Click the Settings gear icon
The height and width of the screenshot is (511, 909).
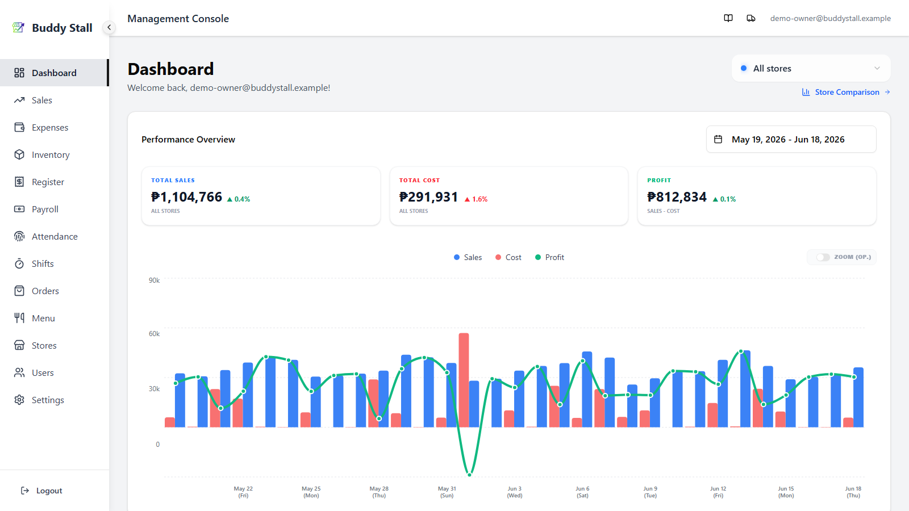(x=19, y=400)
